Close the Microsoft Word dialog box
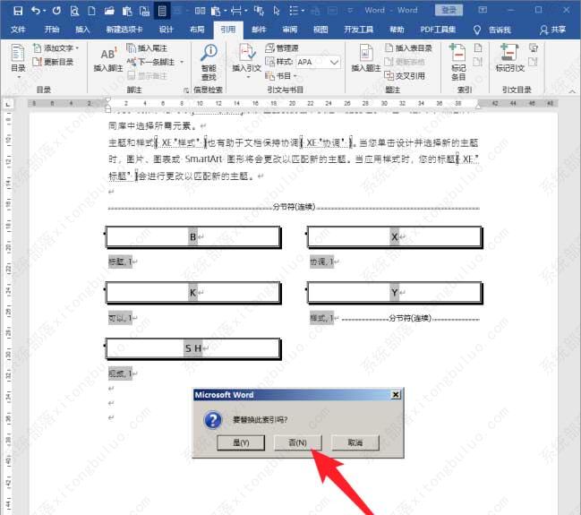Image resolution: width=581 pixels, height=515 pixels. point(395,395)
